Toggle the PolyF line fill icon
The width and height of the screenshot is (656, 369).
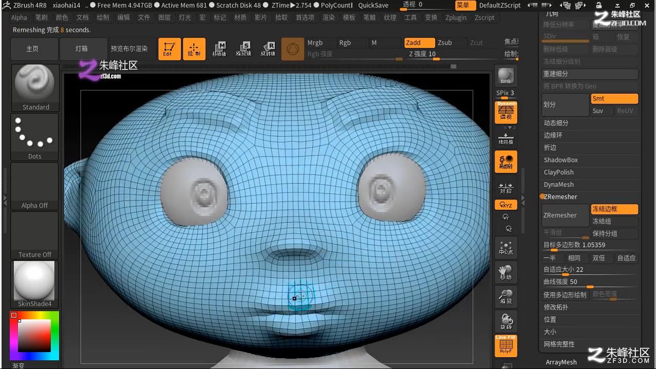click(x=506, y=346)
